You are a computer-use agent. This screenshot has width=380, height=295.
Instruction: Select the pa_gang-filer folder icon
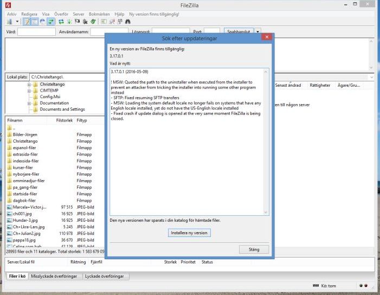9,187
